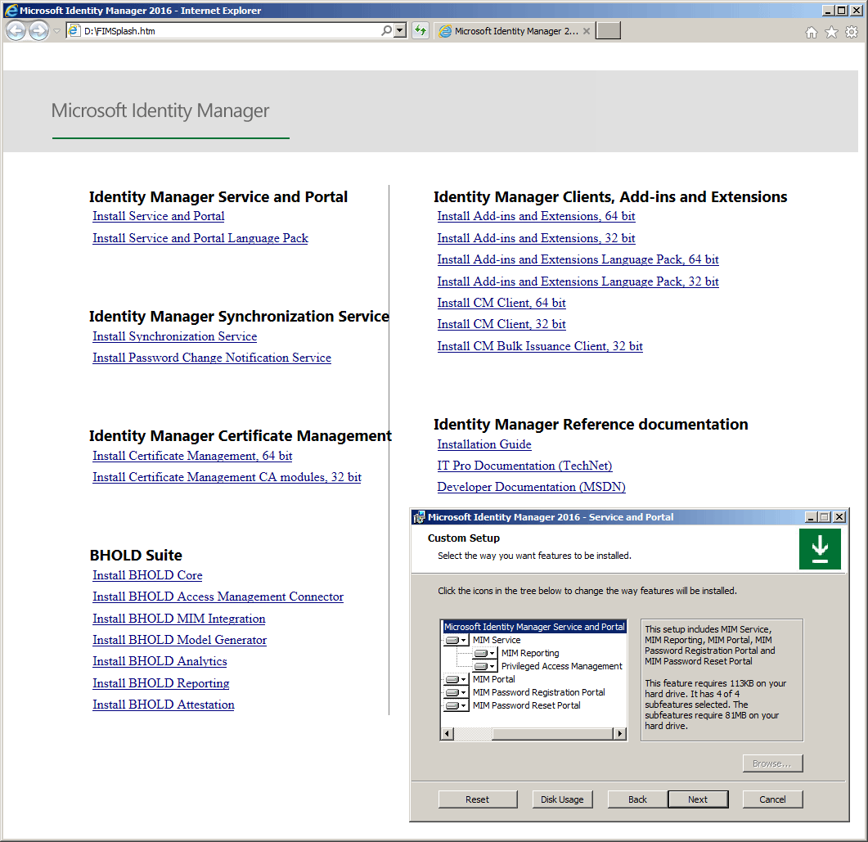Go Back in the setup wizard
868x842 pixels.
637,799
